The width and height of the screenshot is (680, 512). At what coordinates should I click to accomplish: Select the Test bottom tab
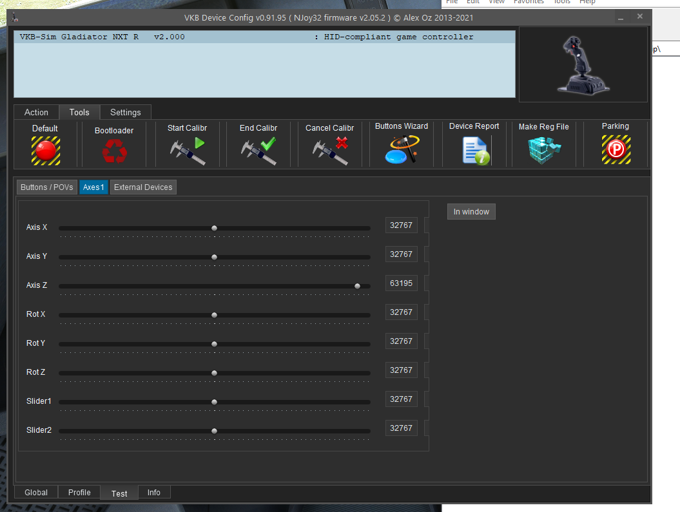(x=119, y=493)
